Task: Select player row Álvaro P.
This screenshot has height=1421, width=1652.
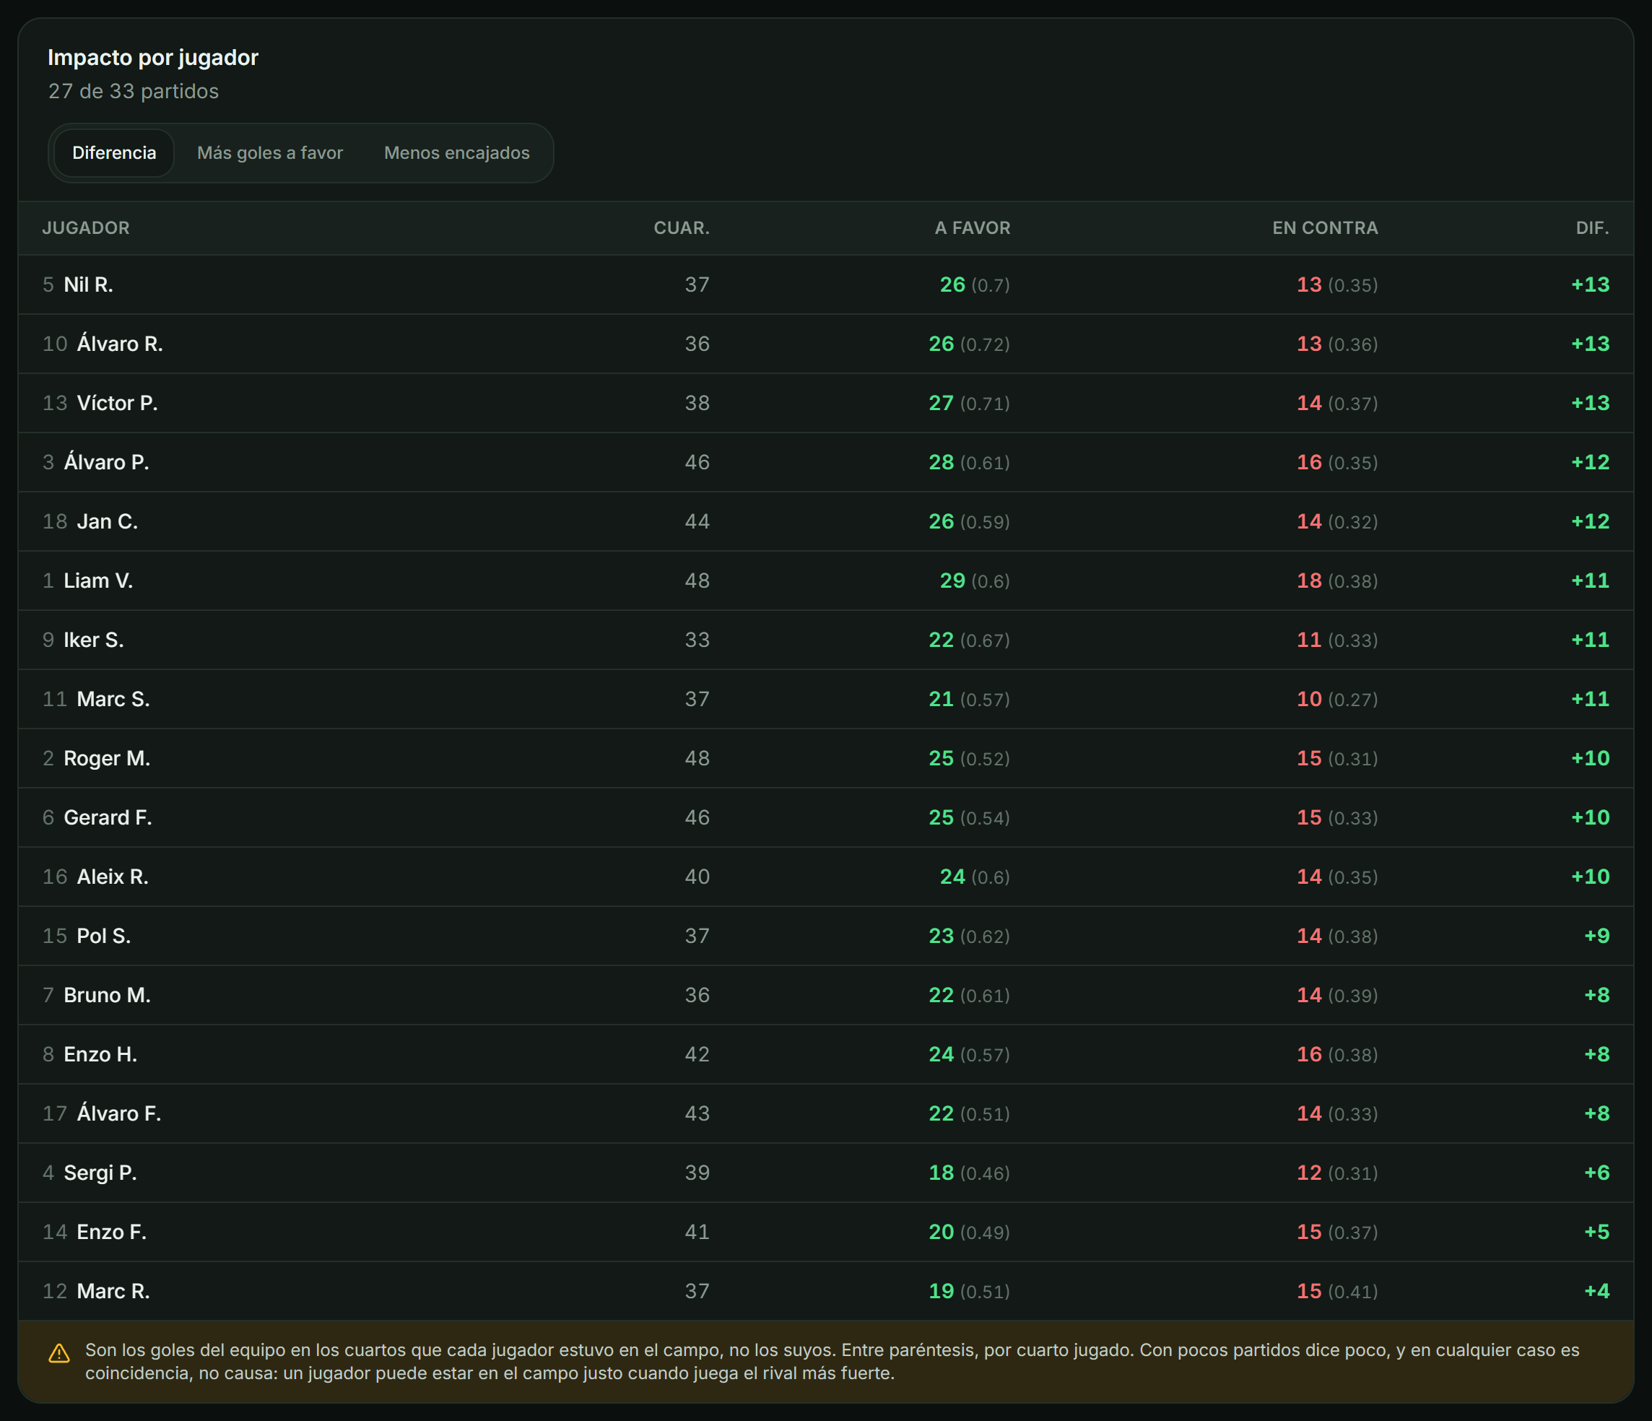Action: pyautogui.click(x=826, y=463)
